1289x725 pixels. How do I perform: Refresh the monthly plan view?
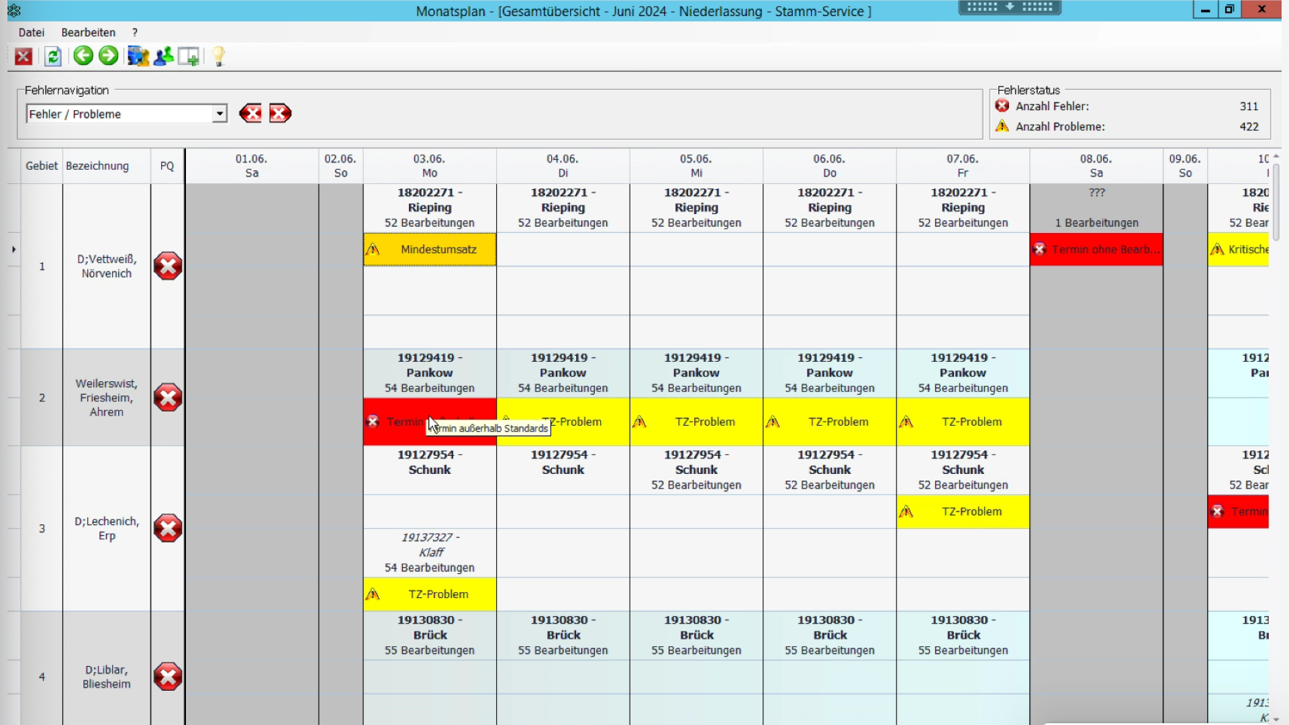[x=52, y=56]
